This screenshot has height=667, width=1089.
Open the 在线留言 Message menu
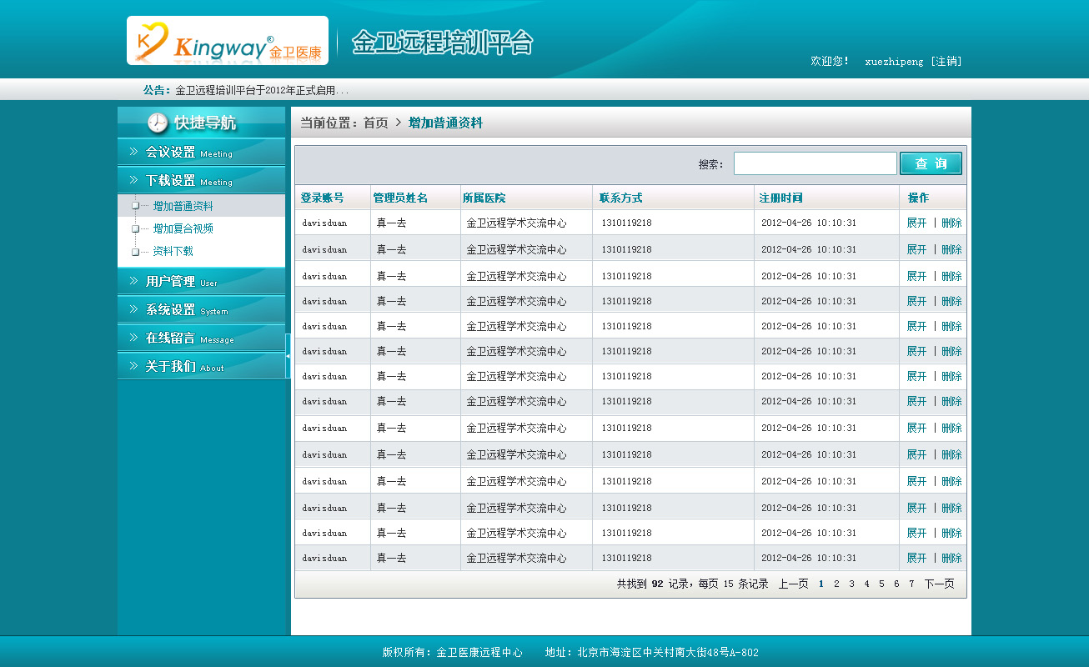[201, 338]
